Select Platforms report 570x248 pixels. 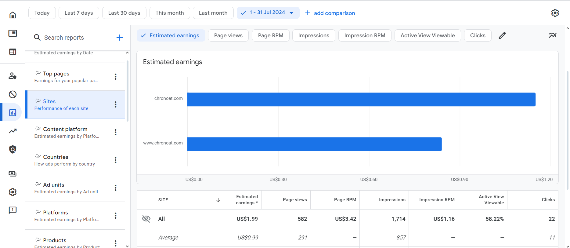click(75, 216)
